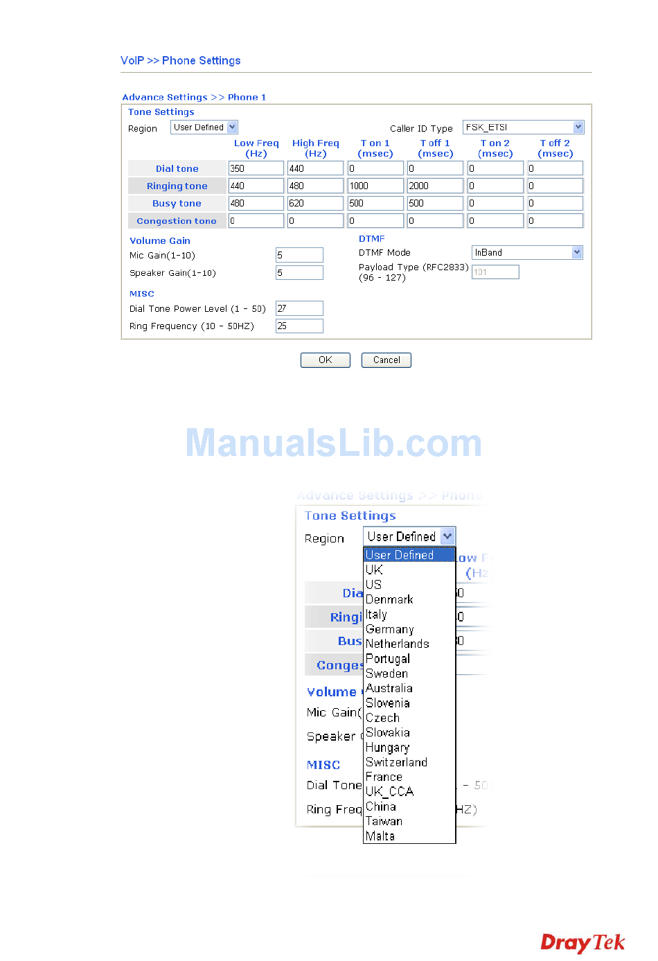Focus the Dial tone T on 1 field
658x961 pixels.
[376, 168]
